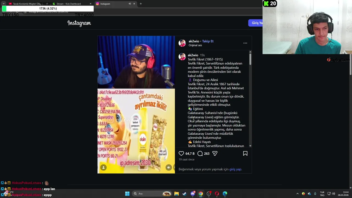
Task: Close the Stream - Kick Dashboard tab
Action: pyautogui.click(x=90, y=4)
